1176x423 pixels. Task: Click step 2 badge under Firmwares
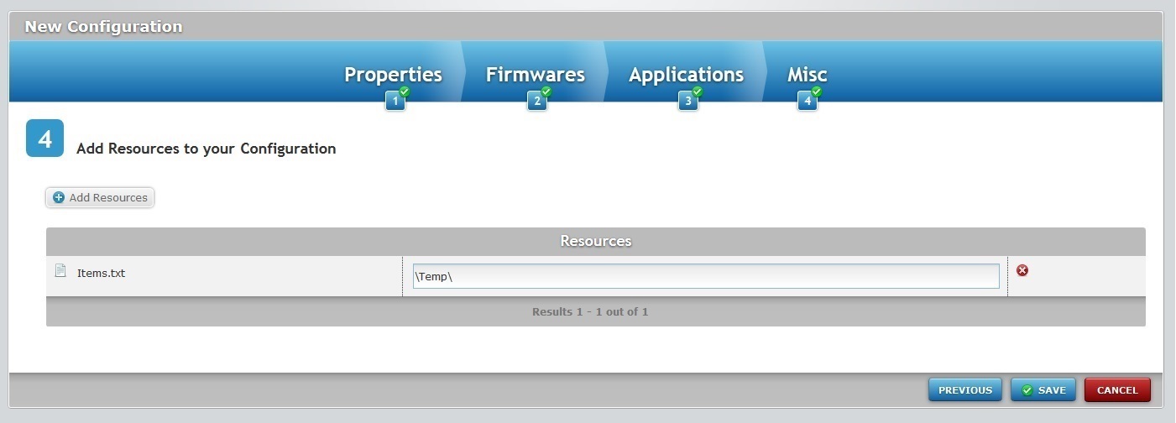point(537,102)
